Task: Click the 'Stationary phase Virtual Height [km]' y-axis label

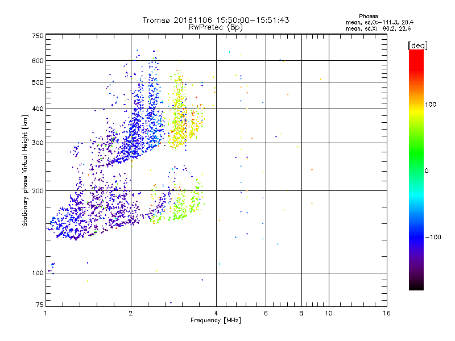Action: tap(25, 171)
